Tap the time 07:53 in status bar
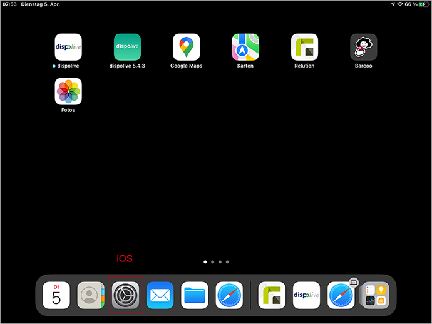Viewport: 432px width, 324px height. (x=9, y=4)
